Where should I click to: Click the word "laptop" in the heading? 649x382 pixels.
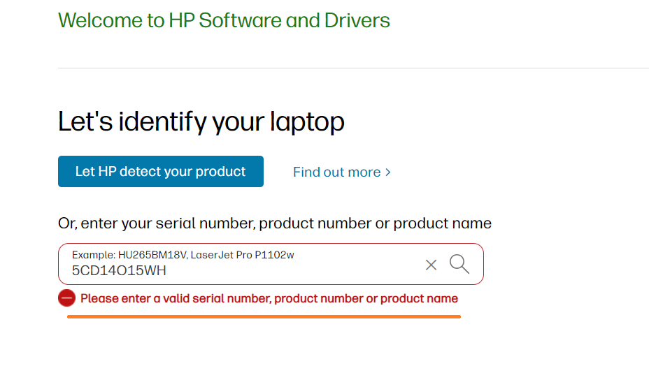point(307,122)
